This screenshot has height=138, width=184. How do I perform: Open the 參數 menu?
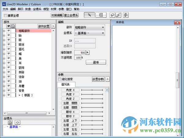tap(61, 9)
